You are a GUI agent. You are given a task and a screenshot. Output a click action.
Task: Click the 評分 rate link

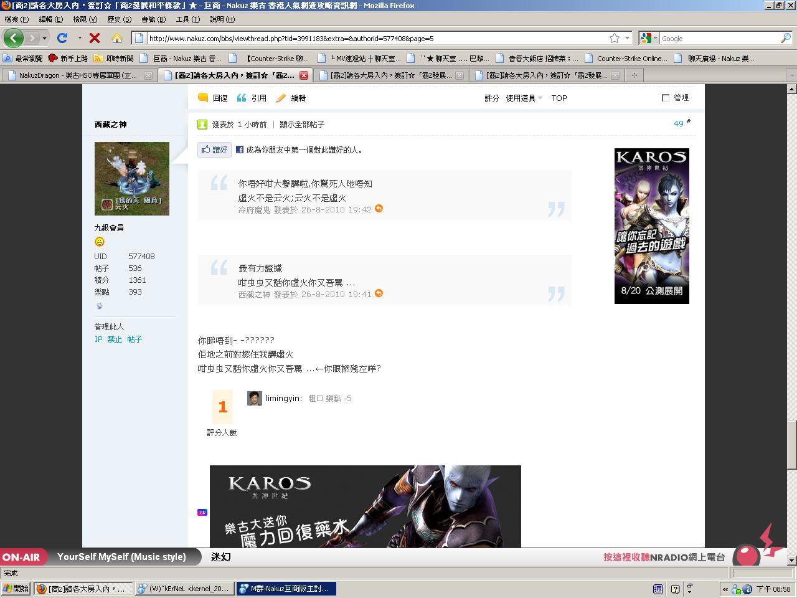(492, 98)
